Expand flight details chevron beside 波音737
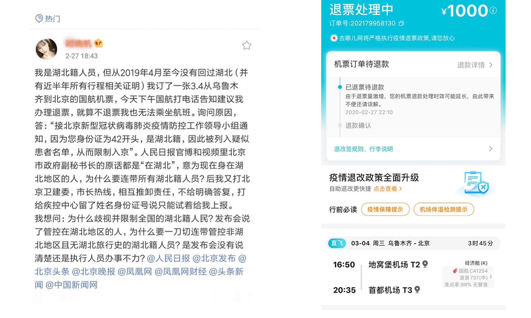The height and width of the screenshot is (318, 531). point(491,277)
